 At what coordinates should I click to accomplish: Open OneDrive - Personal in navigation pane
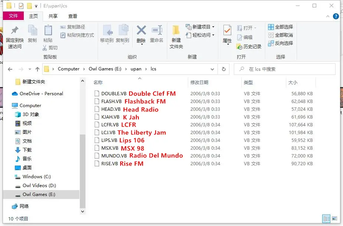tap(37, 94)
